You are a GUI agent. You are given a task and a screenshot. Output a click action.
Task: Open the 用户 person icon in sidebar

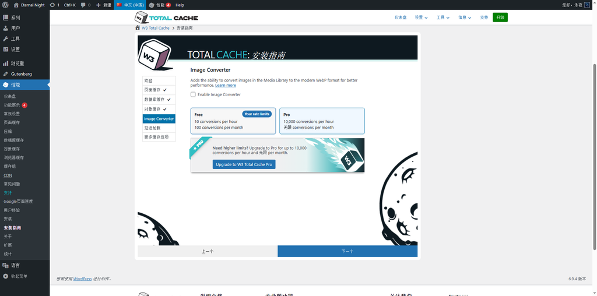6,28
